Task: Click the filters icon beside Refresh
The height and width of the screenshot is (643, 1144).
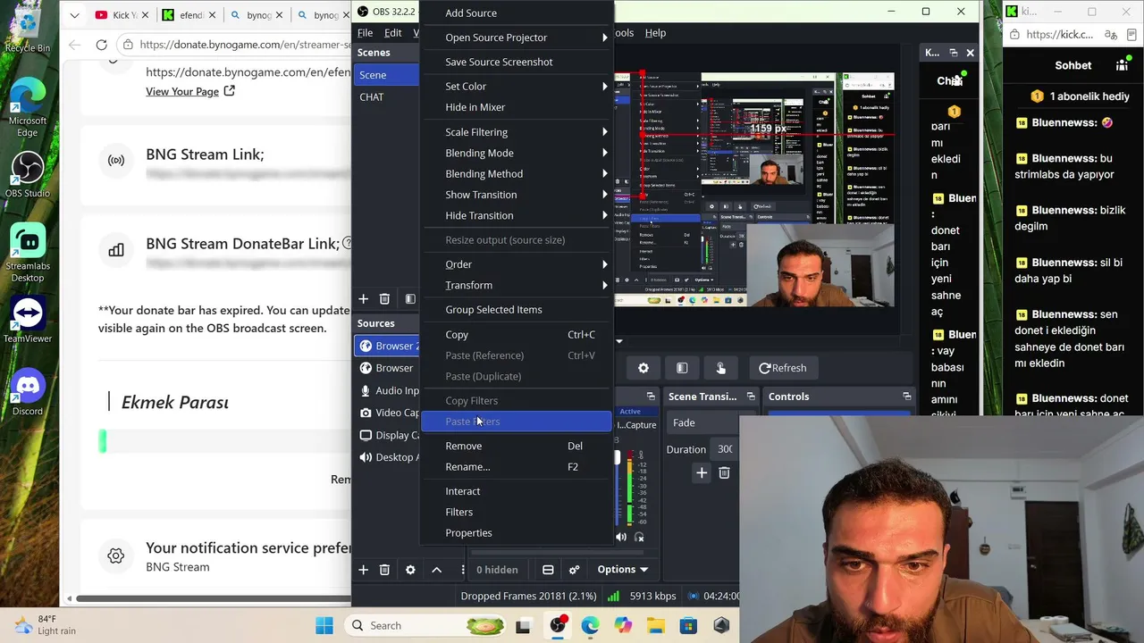Action: pos(682,368)
